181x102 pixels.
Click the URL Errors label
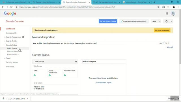[x=38, y=83]
